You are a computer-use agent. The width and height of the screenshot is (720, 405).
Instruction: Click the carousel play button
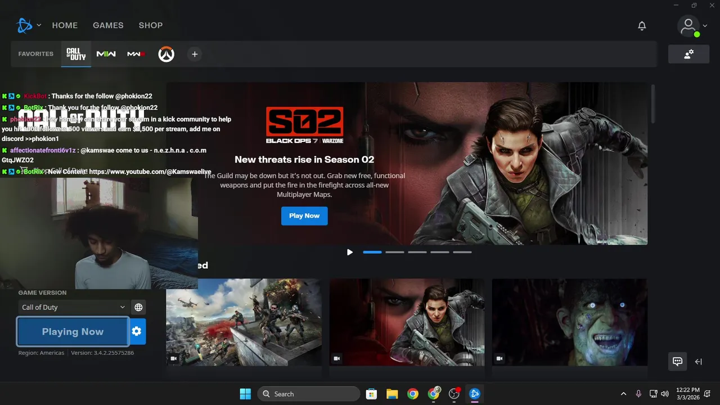(350, 252)
